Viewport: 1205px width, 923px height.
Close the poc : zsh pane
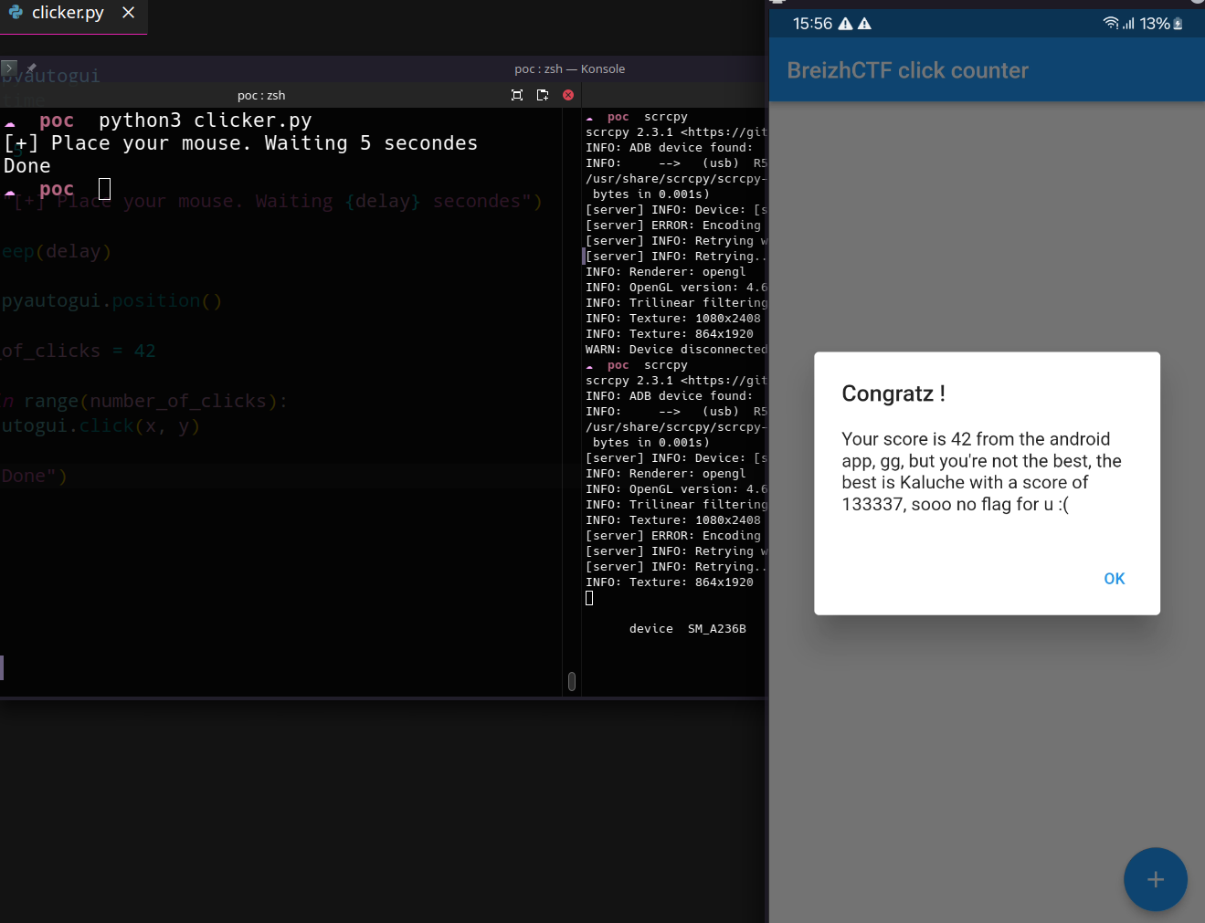click(x=568, y=95)
